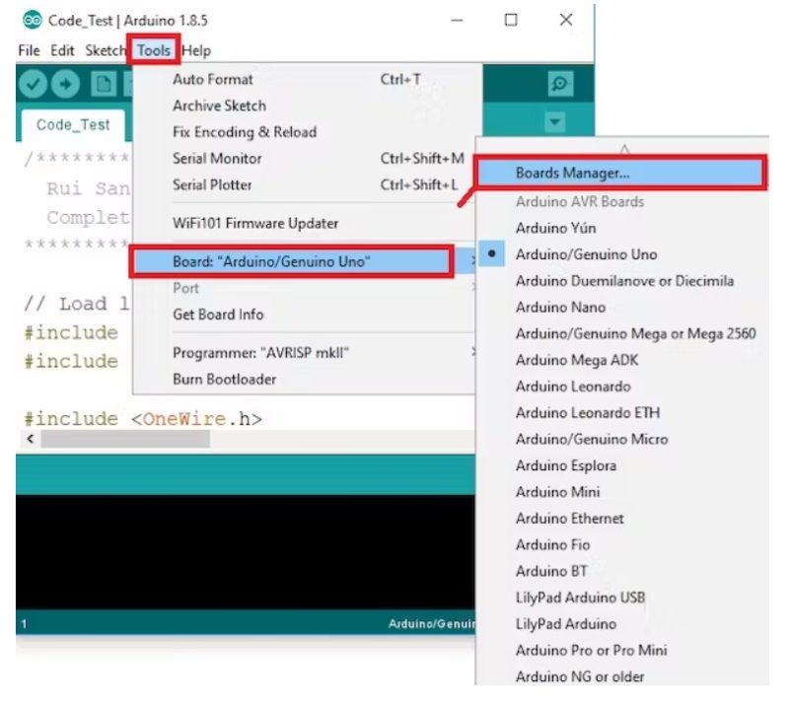This screenshot has width=789, height=705.
Task: Select WiFi101 Firmware Updater
Action: 304,223
